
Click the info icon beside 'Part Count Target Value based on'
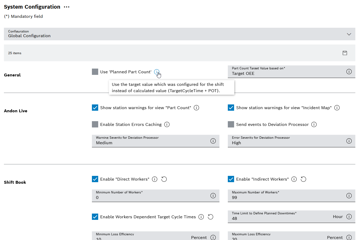(x=349, y=71)
